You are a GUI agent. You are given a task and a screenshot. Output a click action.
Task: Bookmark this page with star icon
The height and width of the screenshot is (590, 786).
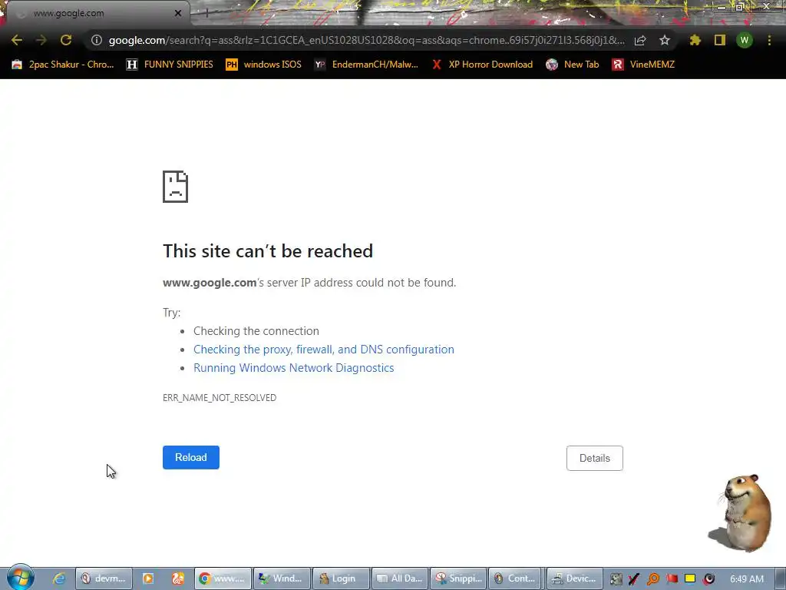coord(665,40)
